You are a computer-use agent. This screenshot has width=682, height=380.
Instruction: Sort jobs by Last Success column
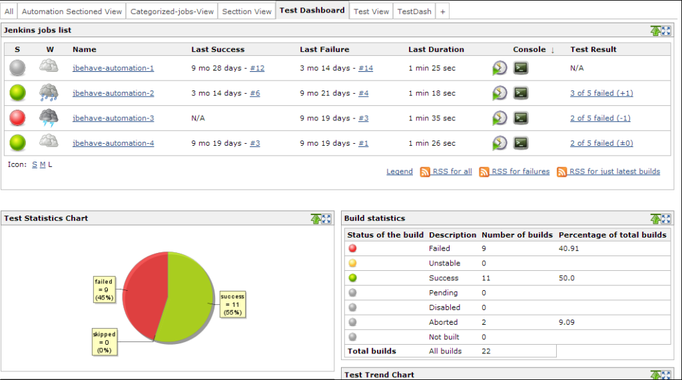point(218,49)
